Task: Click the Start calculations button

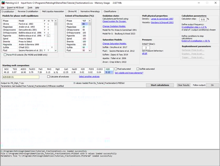Action: tap(160, 85)
